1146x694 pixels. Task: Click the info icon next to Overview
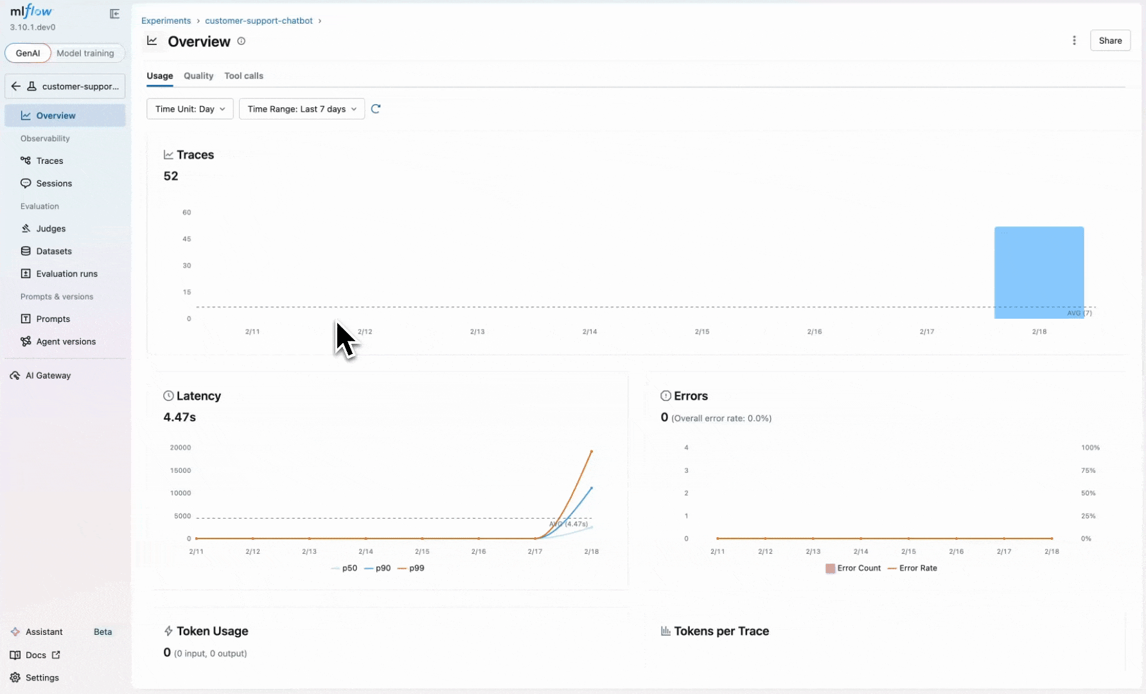(242, 41)
